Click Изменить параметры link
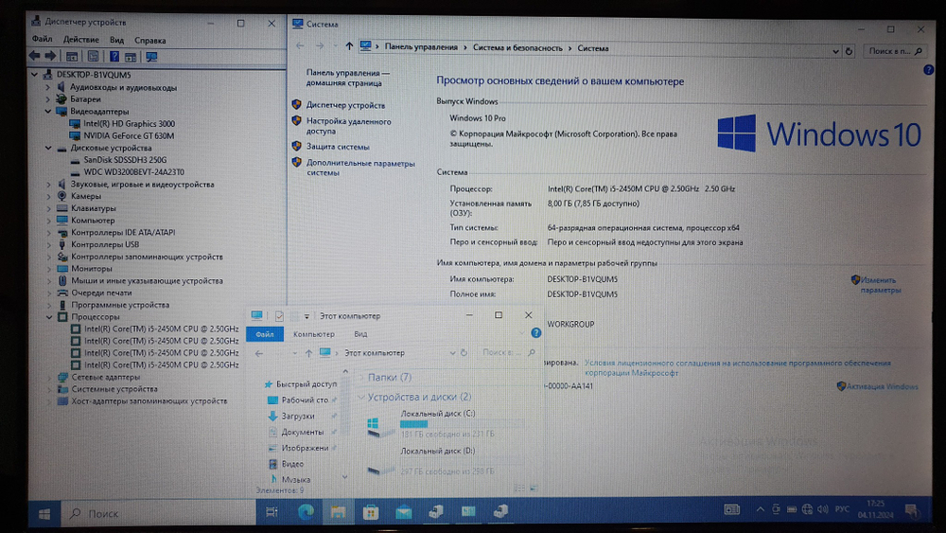The image size is (946, 533). tap(880, 285)
